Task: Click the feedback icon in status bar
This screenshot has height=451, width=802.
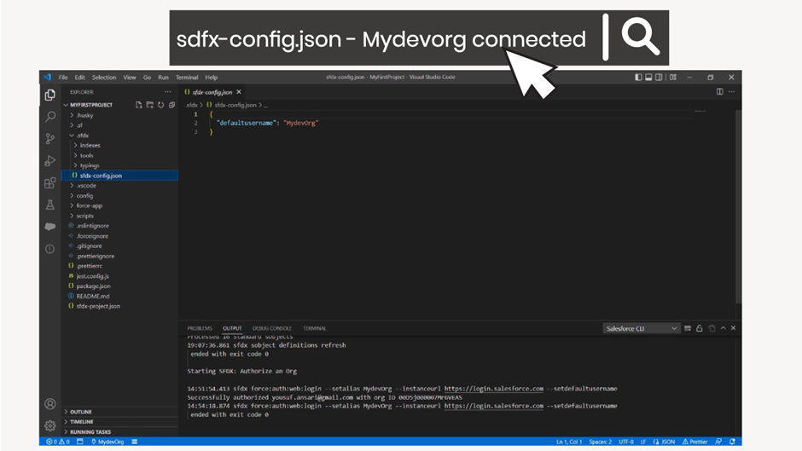Action: [x=718, y=442]
